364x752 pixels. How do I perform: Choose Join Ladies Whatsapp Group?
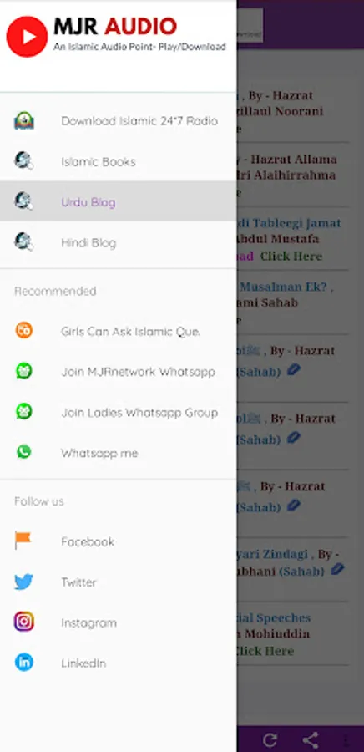119,413
